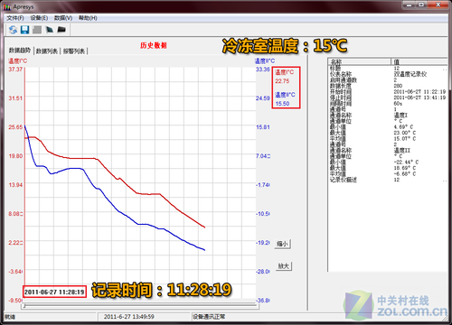Click the 名称 column header
The width and height of the screenshot is (452, 325).
(x=360, y=61)
